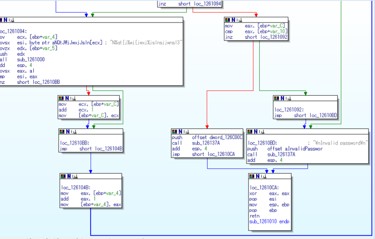
Task: Click the N icon on the loc_126104B node
Action: click(x=69, y=176)
